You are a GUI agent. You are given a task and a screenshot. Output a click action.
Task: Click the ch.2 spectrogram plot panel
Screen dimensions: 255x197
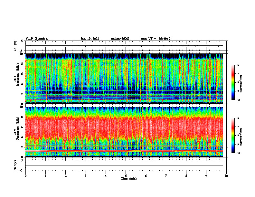click(124, 132)
